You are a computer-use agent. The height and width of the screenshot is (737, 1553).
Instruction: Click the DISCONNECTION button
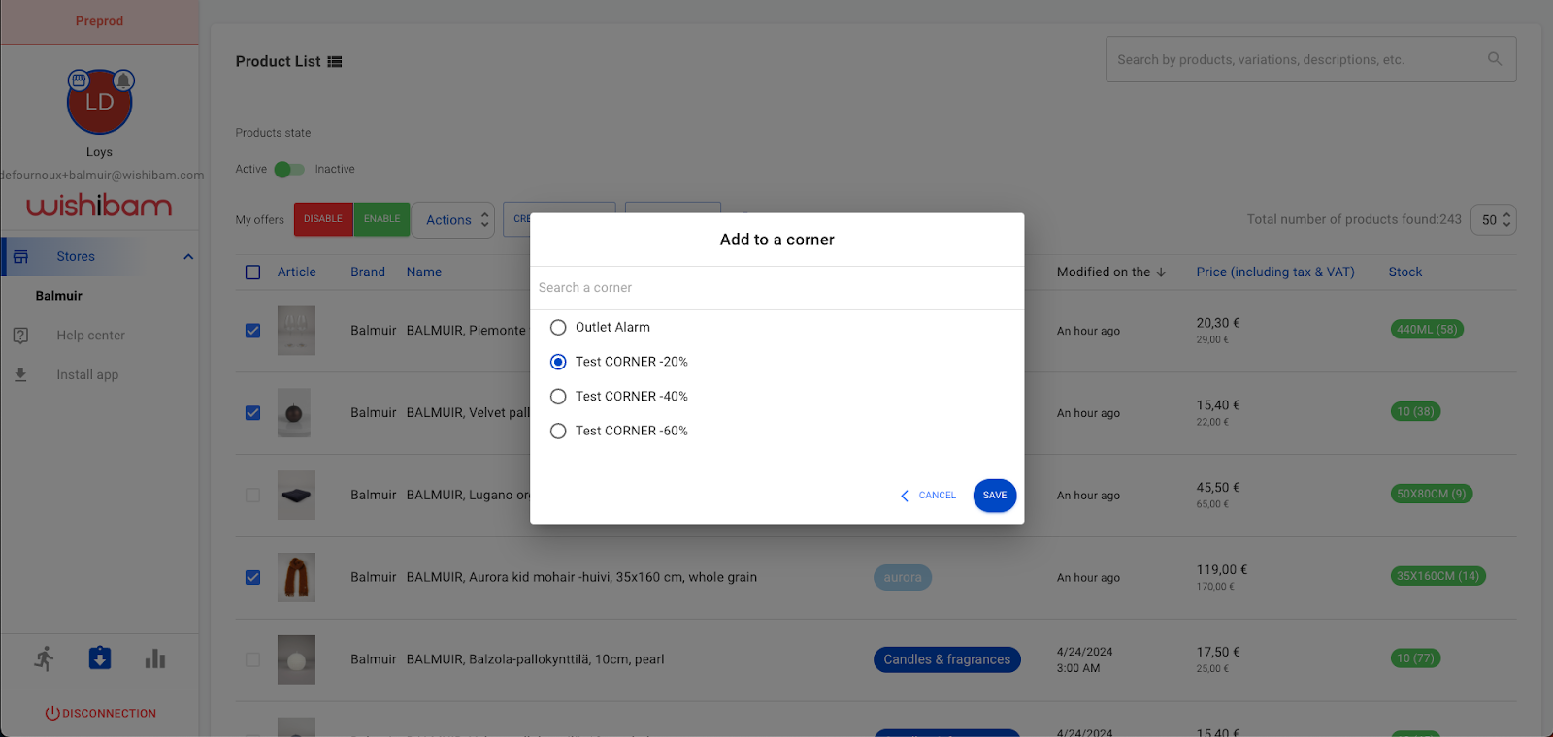100,714
